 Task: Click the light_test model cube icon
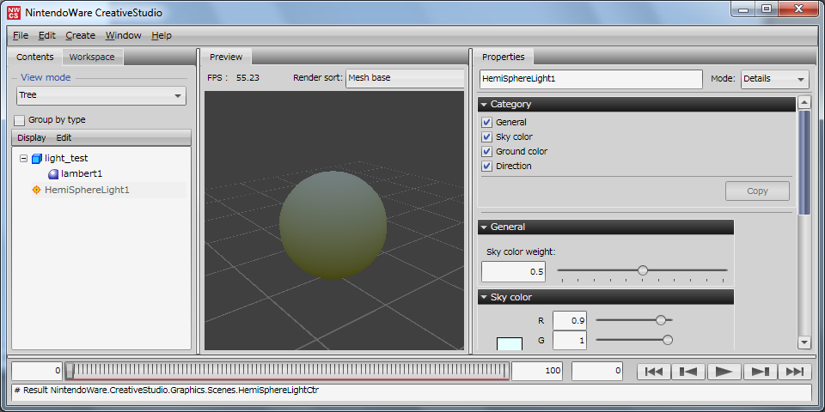tap(36, 159)
